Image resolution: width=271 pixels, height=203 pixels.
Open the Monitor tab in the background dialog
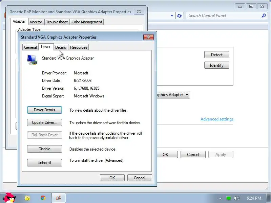pos(36,22)
